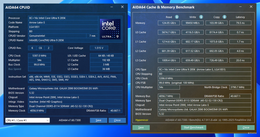
Task: Open the CPU #1 / Core #1 dropdown
Action: (28, 120)
